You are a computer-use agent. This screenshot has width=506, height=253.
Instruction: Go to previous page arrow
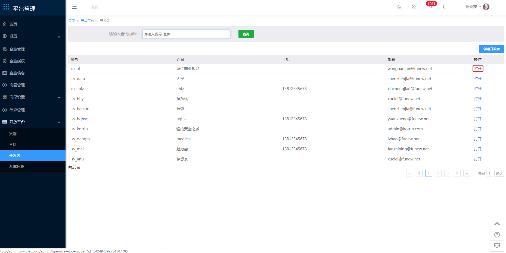coord(419,173)
